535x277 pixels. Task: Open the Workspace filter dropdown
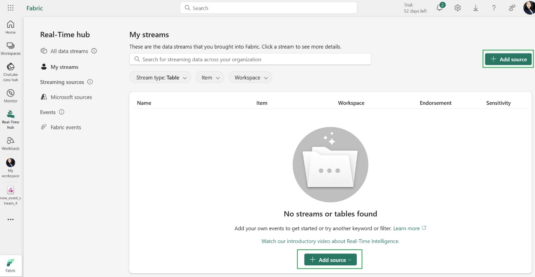pyautogui.click(x=251, y=77)
